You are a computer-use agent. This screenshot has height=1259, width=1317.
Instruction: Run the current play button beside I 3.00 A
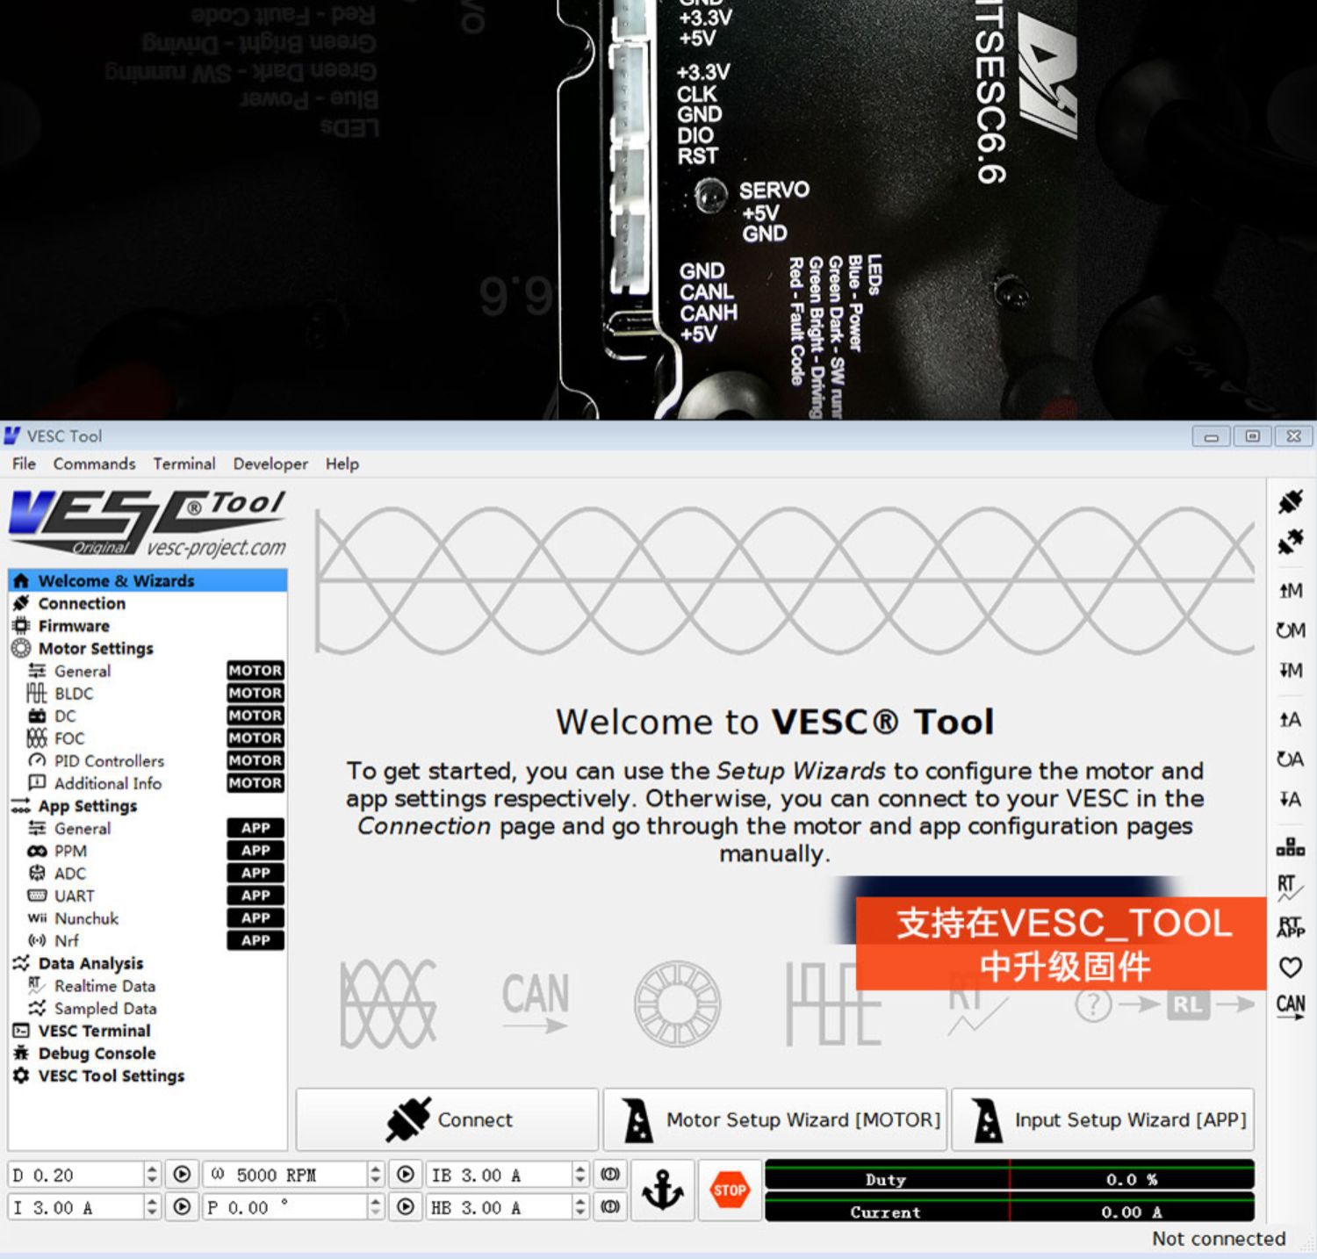[182, 1207]
